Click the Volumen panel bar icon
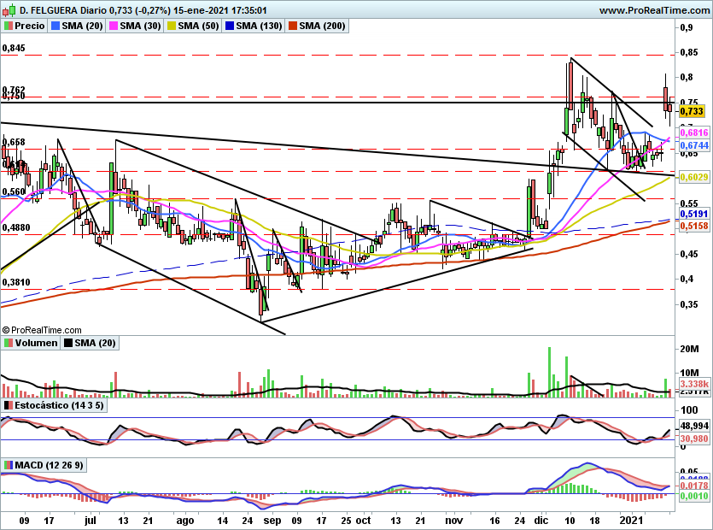This screenshot has height=530, width=713. [x=9, y=343]
